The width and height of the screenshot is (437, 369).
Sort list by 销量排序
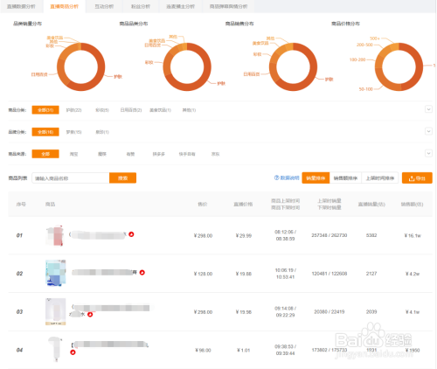pos(316,178)
